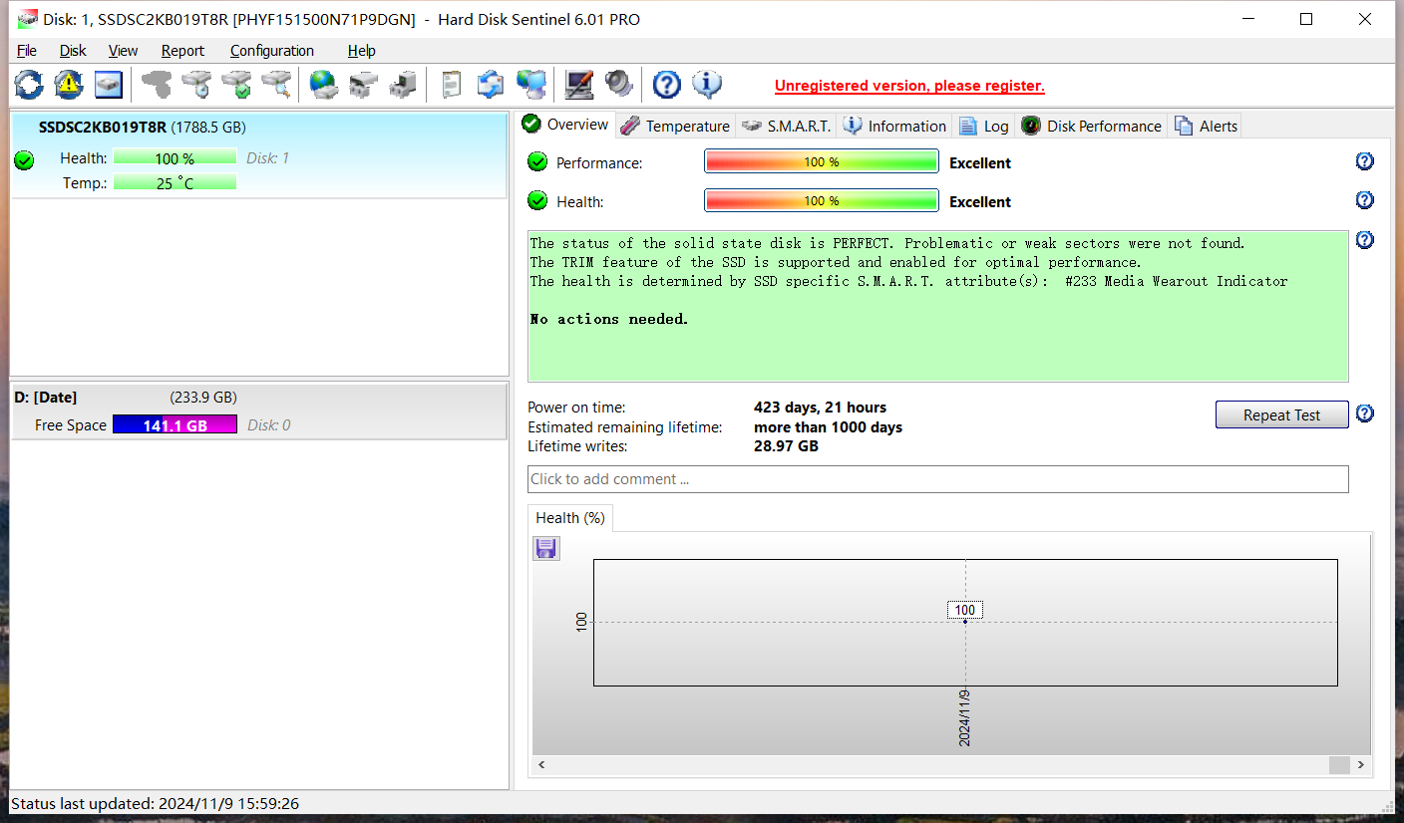Open the Report menu
This screenshot has width=1404, height=823.
click(x=182, y=51)
